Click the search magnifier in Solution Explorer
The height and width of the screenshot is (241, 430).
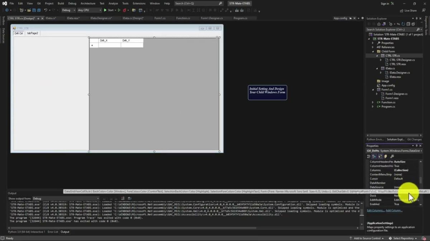tap(418, 29)
